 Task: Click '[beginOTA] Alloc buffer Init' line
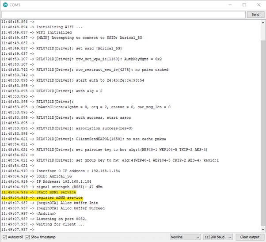point(49,203)
